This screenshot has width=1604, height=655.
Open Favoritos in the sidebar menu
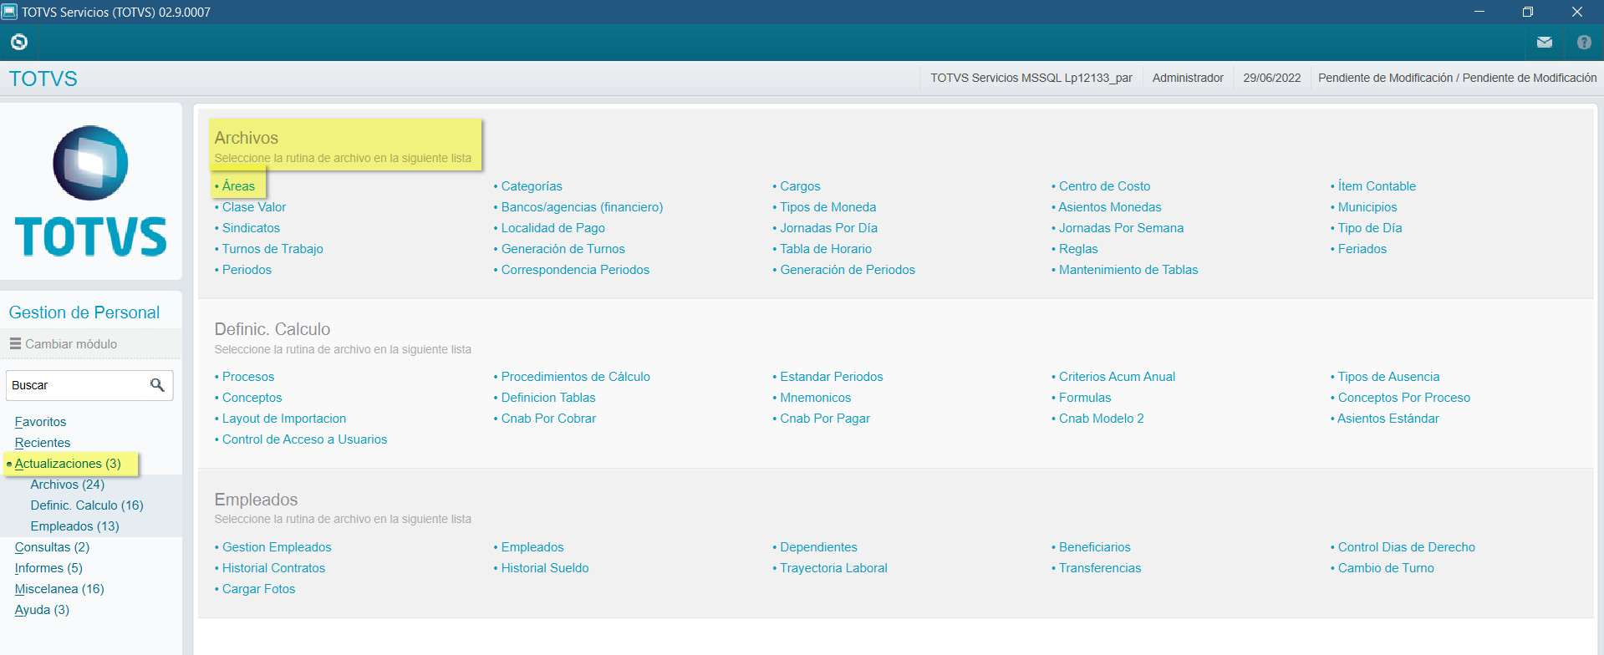40,422
